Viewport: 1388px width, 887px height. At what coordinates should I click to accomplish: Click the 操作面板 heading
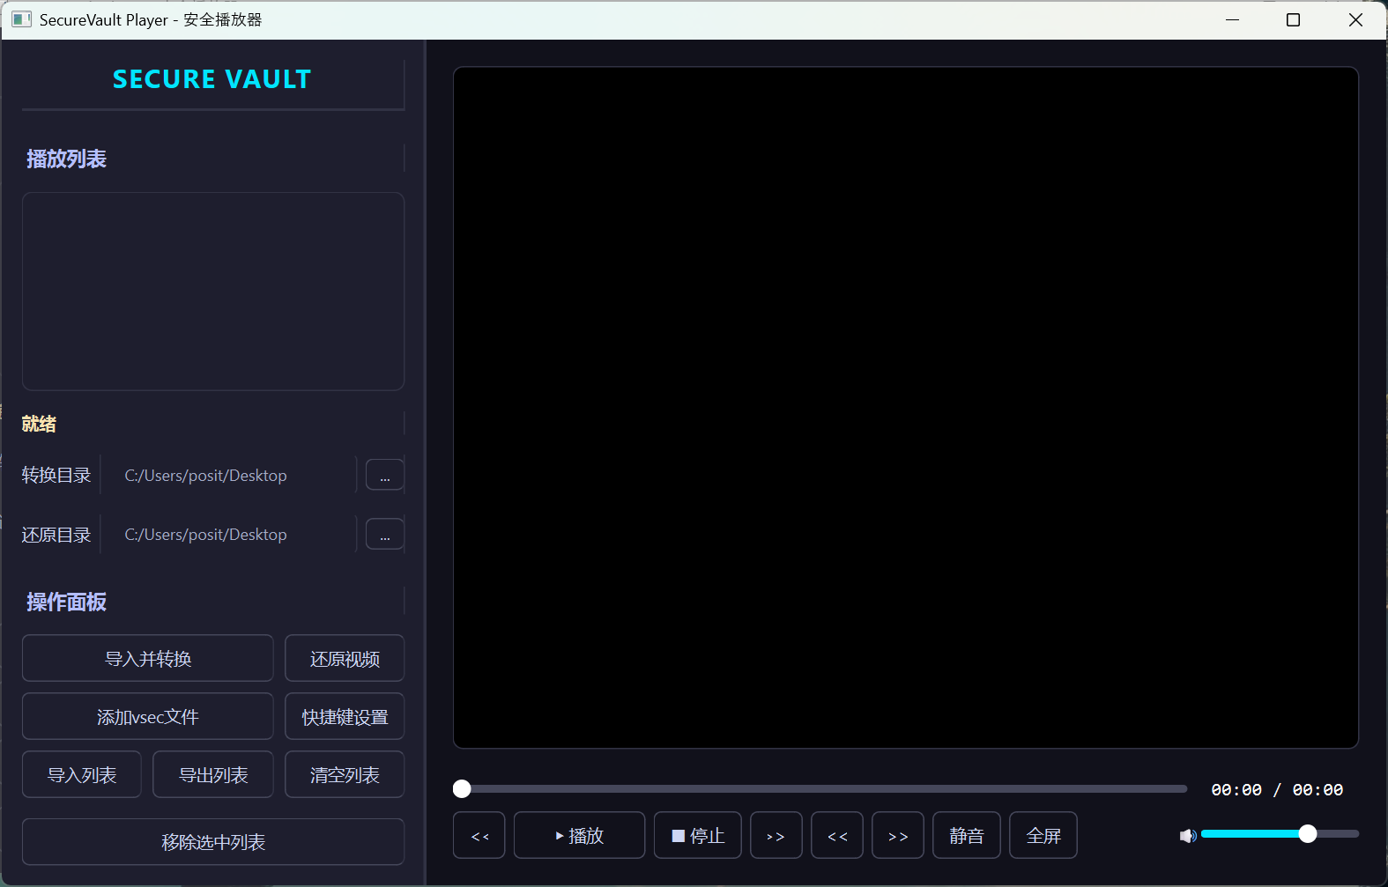coord(66,602)
